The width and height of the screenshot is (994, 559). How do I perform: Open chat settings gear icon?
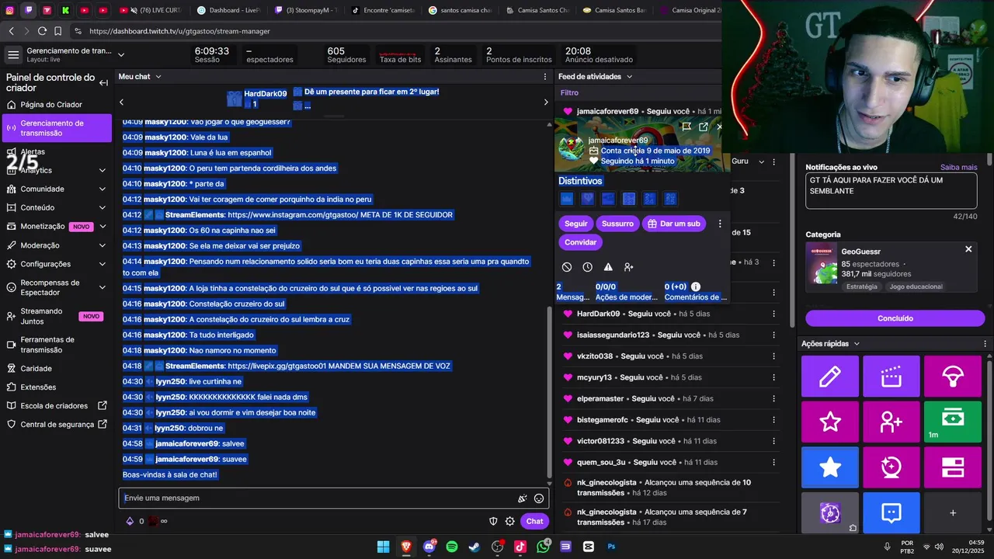click(x=510, y=521)
